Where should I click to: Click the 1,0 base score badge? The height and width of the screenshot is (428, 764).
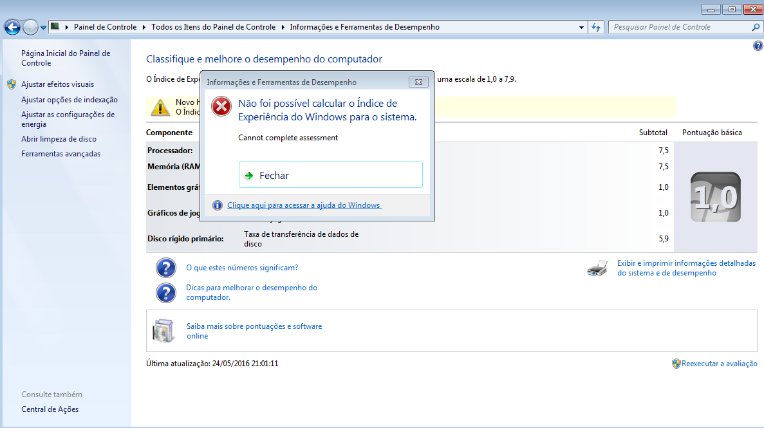click(x=715, y=197)
